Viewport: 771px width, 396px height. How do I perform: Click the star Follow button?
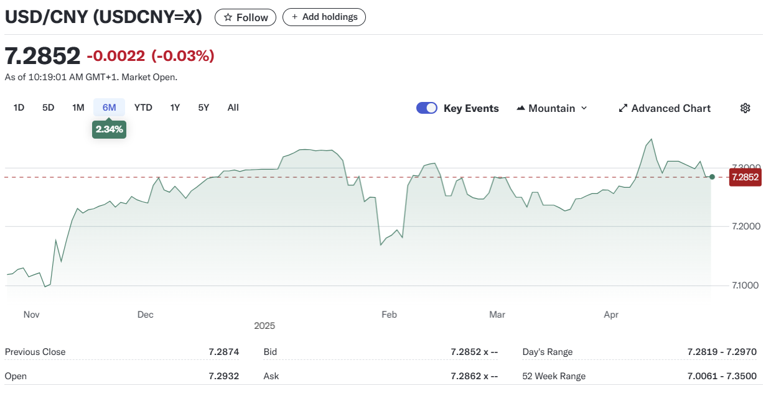tap(246, 17)
